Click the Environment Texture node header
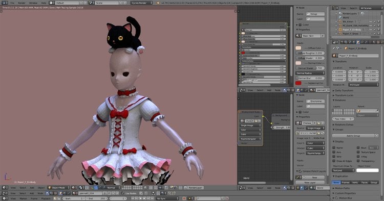The height and width of the screenshot is (201, 384). coord(250,112)
